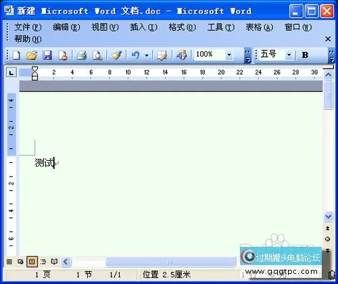
Task: Undo the last action arrow
Action: pos(136,55)
